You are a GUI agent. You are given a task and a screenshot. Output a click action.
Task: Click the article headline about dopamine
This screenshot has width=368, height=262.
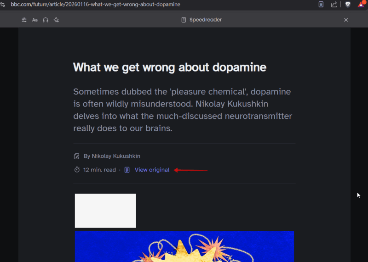(x=170, y=67)
